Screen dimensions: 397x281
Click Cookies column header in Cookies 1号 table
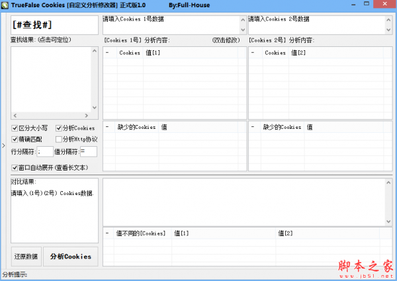(x=130, y=53)
